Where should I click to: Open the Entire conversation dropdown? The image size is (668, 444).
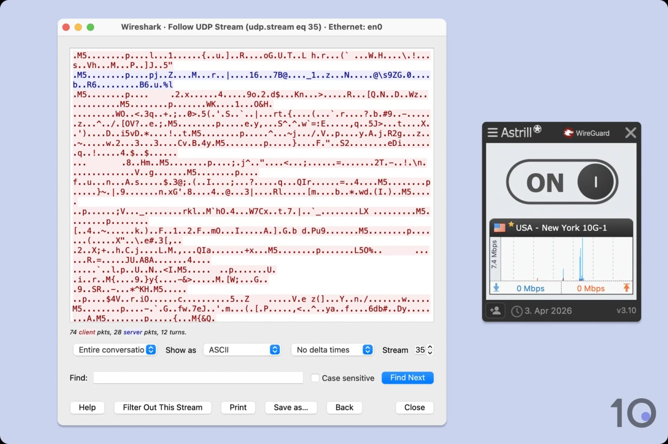[x=114, y=350]
